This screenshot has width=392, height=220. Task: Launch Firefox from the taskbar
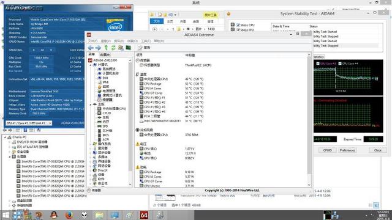69,215
